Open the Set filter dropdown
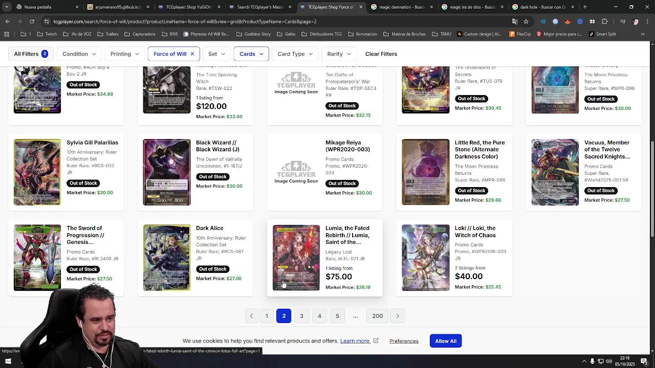Image resolution: width=655 pixels, height=368 pixels. [216, 54]
